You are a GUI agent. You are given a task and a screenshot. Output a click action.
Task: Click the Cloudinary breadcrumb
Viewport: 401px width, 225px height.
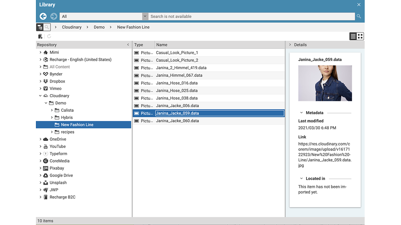(71, 27)
